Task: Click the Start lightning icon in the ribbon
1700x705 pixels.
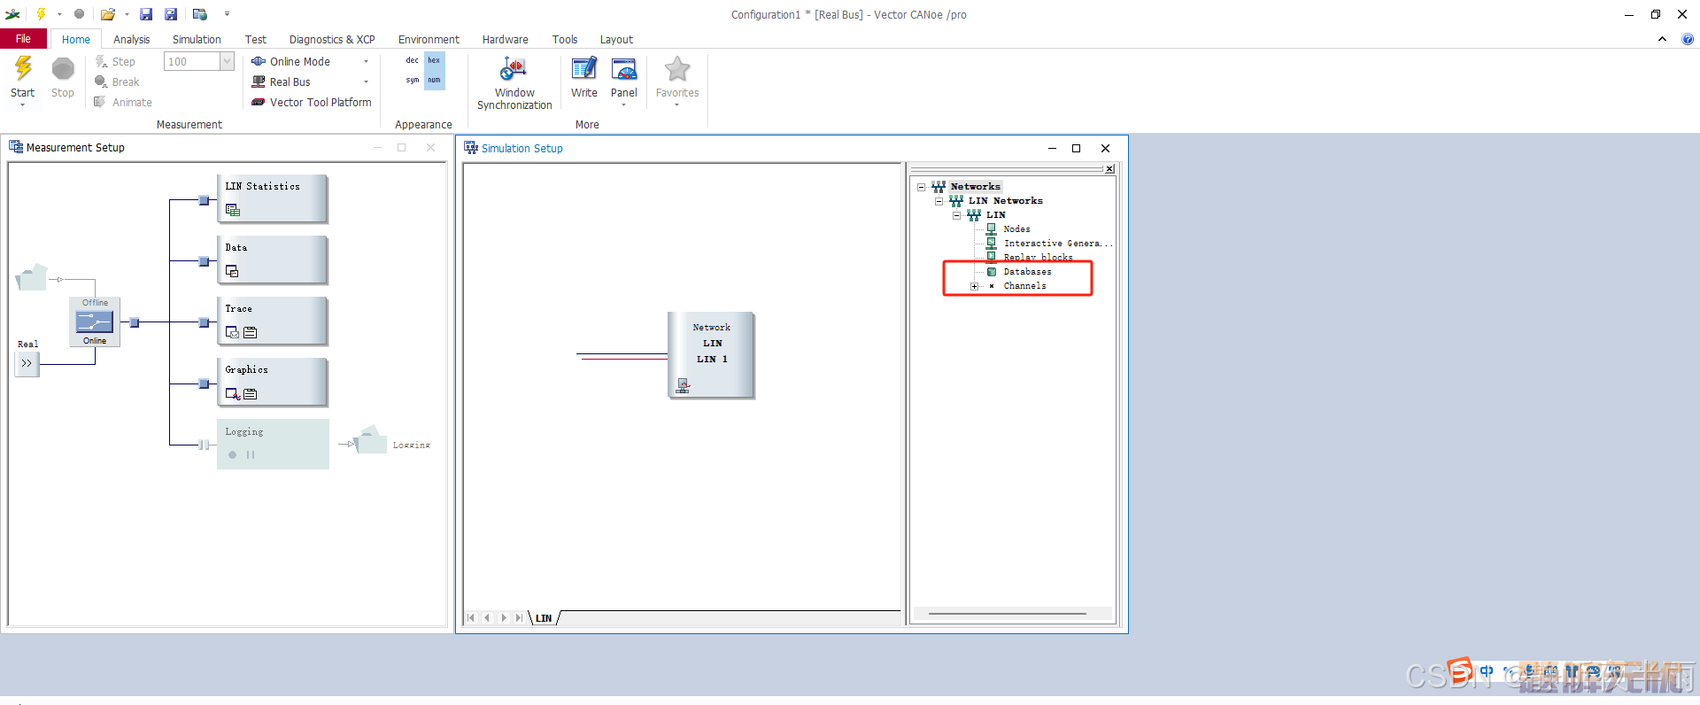Action: [23, 69]
